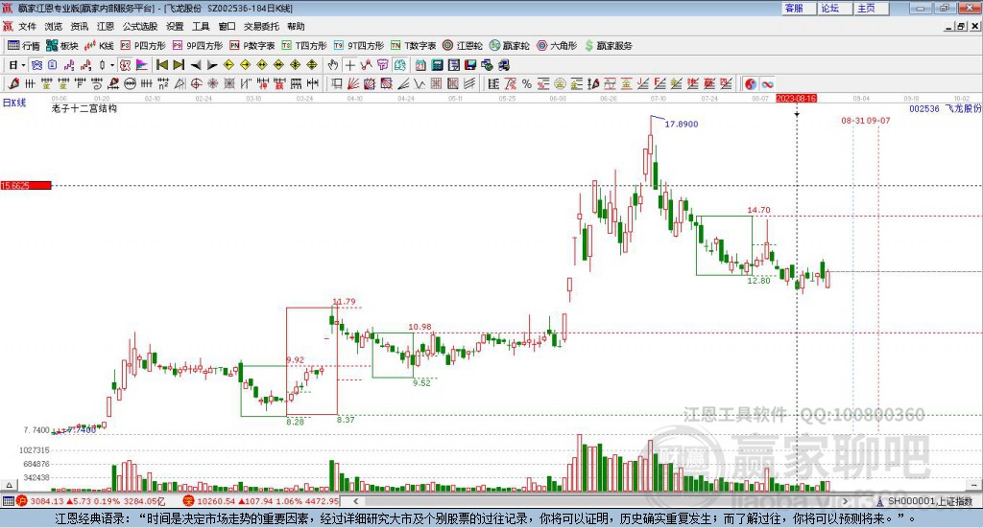Click the 主页 homepage button
Image resolution: width=983 pixels, height=528 pixels.
[871, 8]
